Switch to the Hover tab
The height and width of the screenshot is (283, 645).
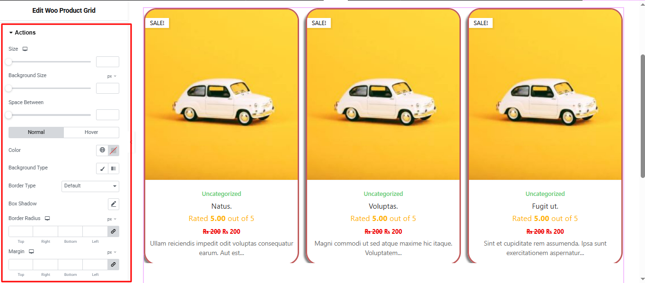(x=91, y=133)
